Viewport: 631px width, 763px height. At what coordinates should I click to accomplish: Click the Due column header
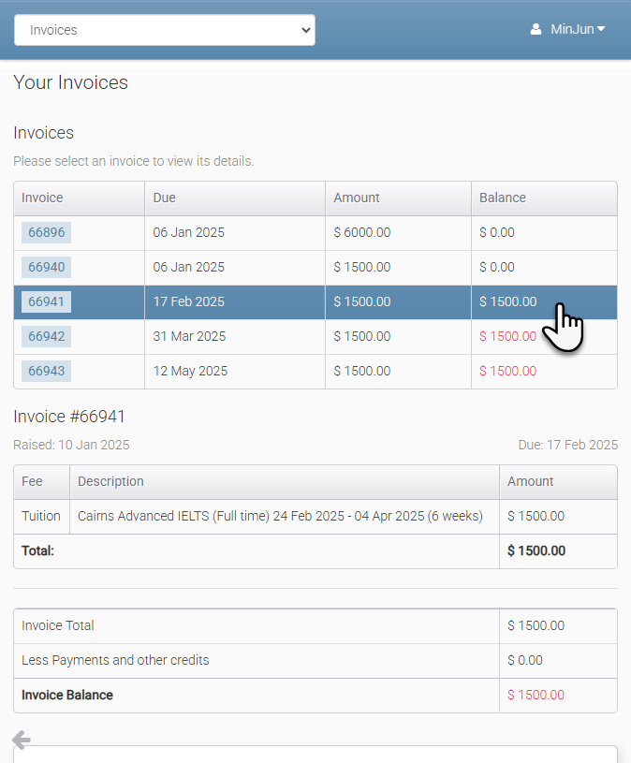click(165, 198)
